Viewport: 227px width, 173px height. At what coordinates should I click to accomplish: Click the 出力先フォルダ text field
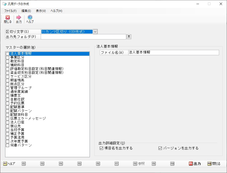click(x=83, y=37)
